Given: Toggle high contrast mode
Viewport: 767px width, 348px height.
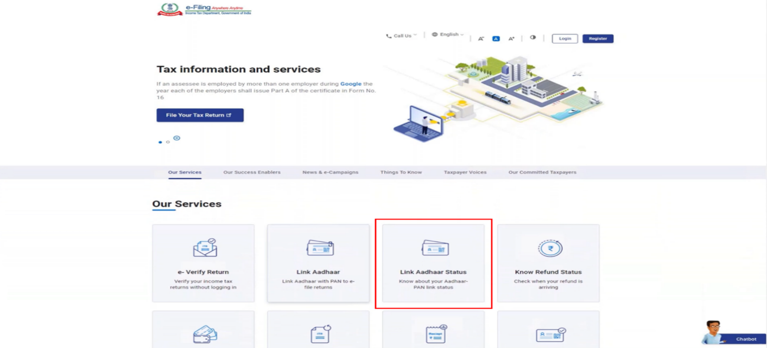Looking at the screenshot, I should pyautogui.click(x=533, y=38).
